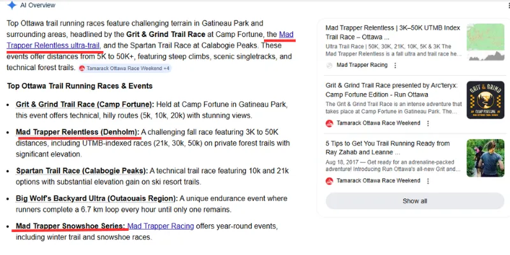Click the Tamarack favicon on the Grit & Grind card
Image resolution: width=510 pixels, height=255 pixels.
(330, 124)
